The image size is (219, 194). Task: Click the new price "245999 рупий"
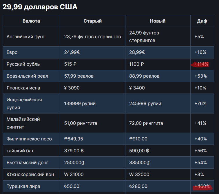pos(145,104)
